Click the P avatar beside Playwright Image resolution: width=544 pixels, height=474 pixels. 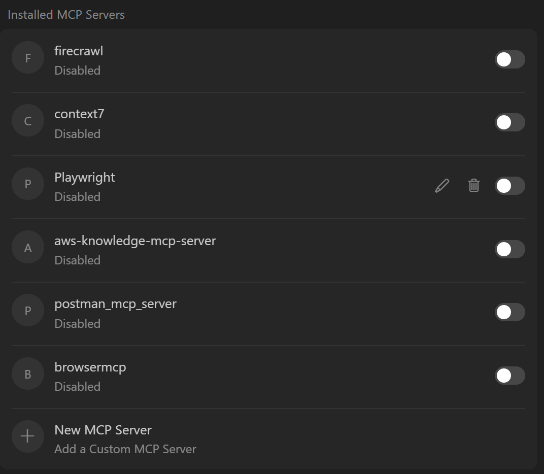[x=28, y=184]
